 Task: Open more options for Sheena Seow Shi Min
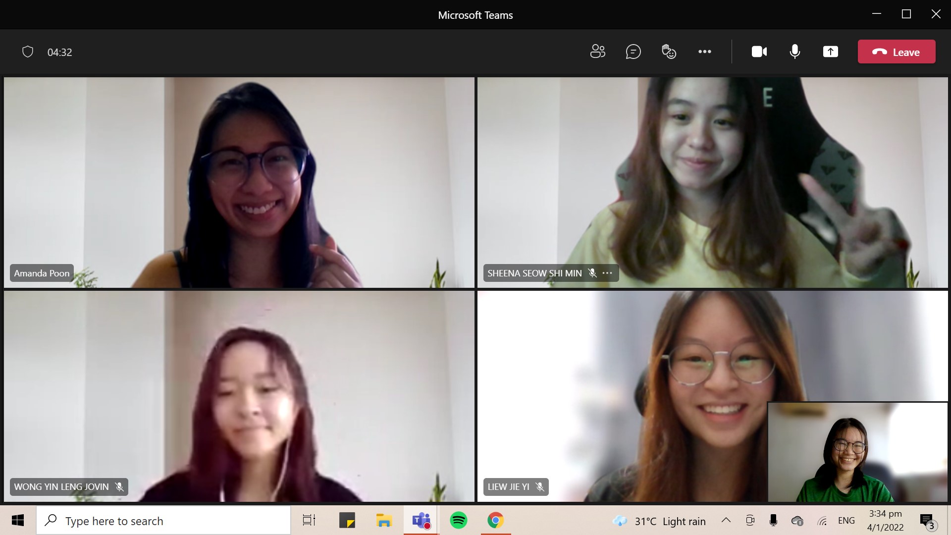(607, 273)
